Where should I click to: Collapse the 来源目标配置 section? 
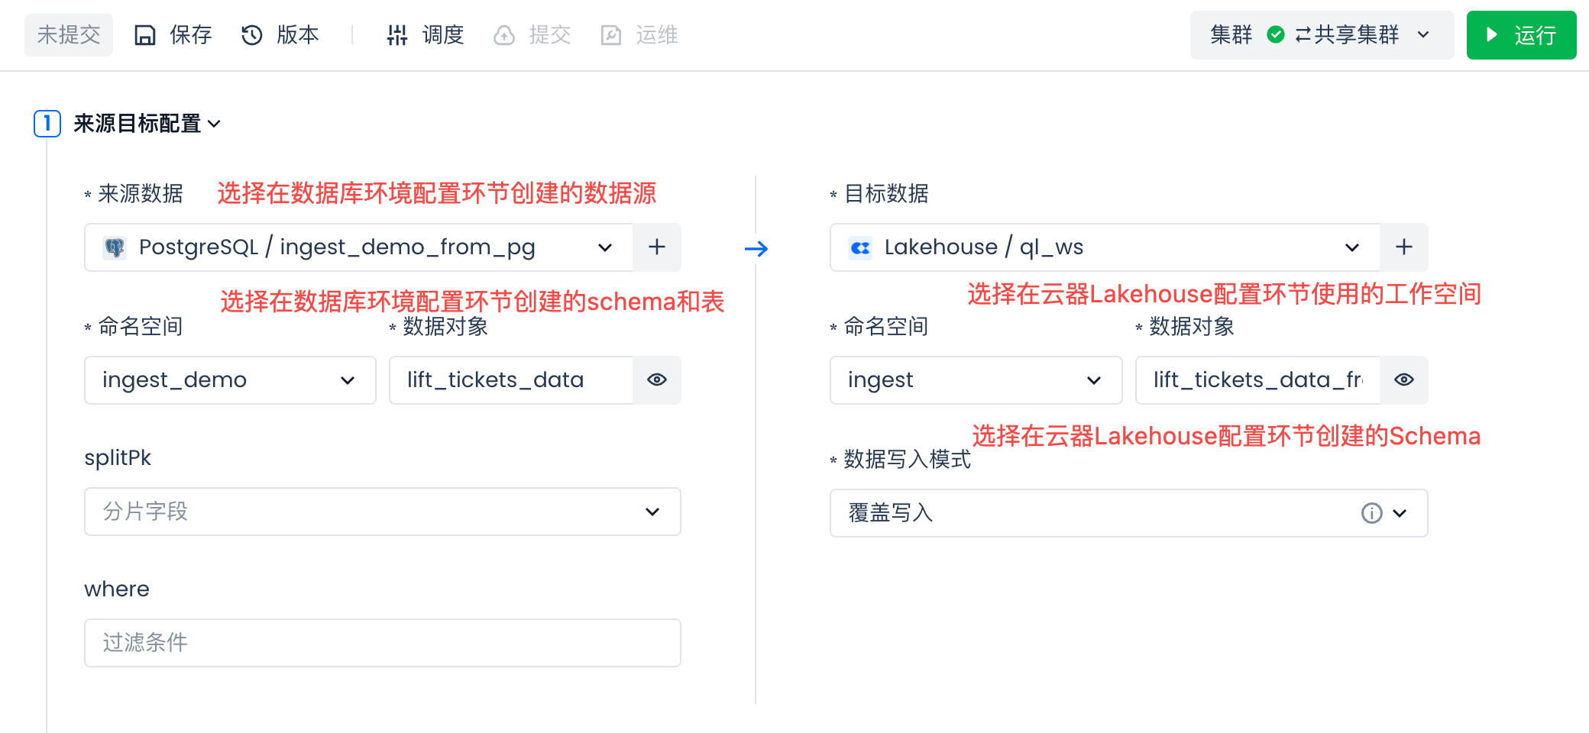(214, 124)
